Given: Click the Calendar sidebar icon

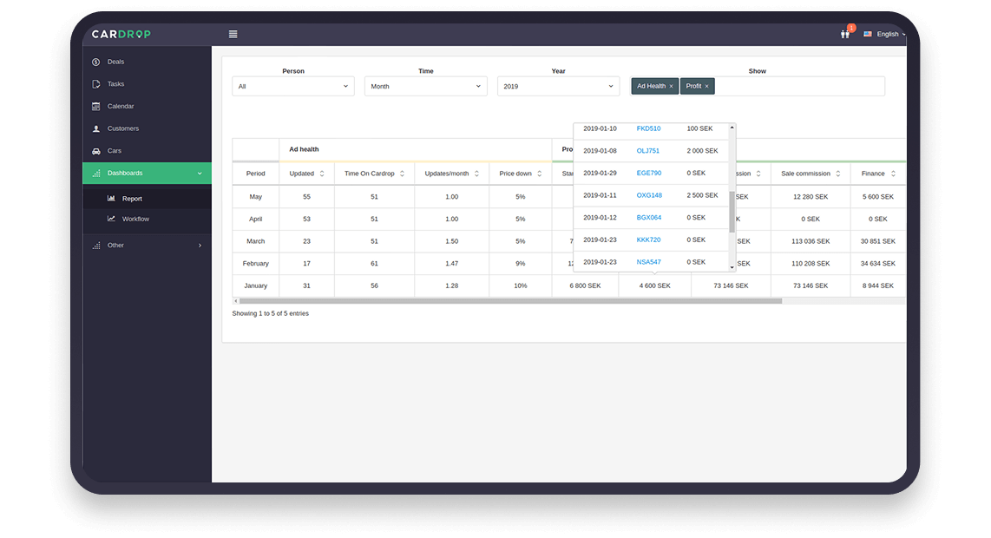Looking at the screenshot, I should pos(95,106).
